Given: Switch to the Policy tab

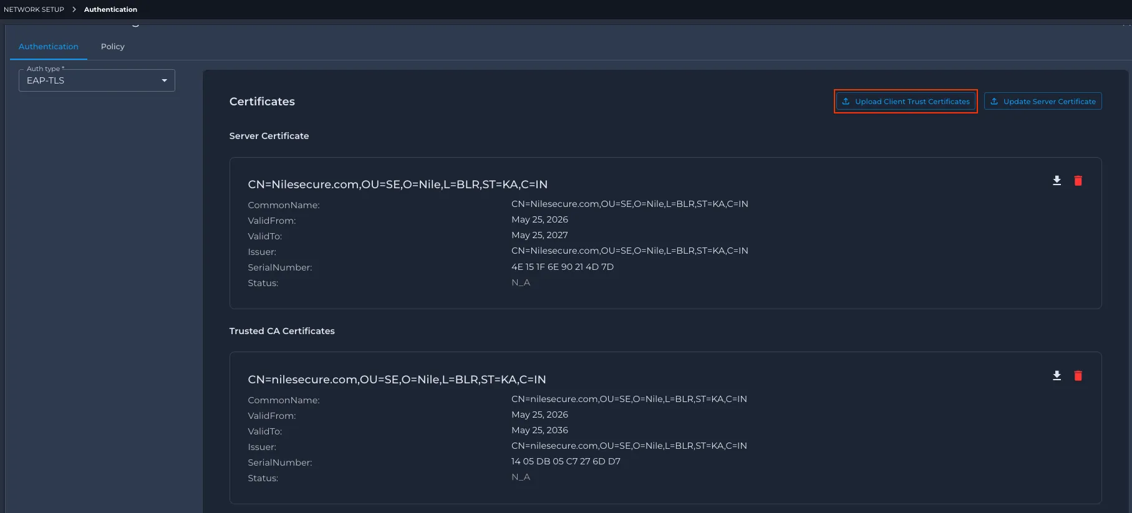Looking at the screenshot, I should (113, 47).
